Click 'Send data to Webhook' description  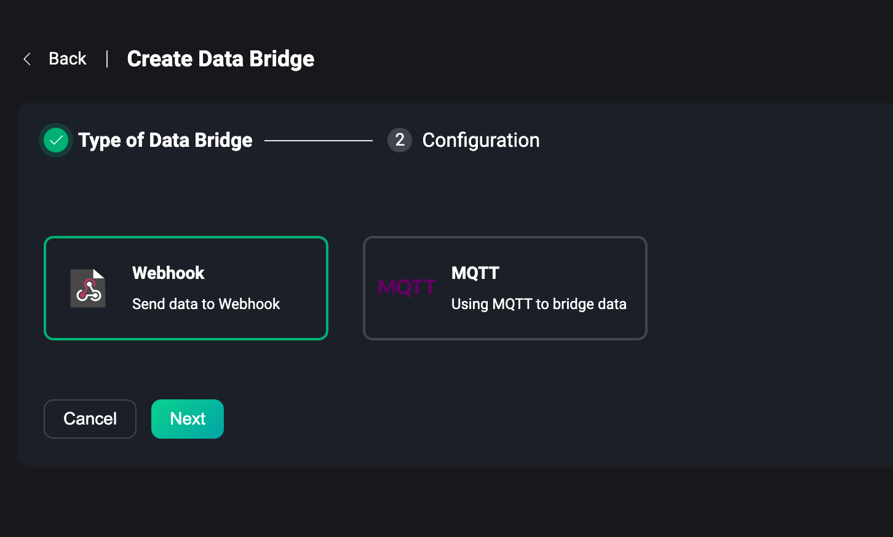click(206, 304)
